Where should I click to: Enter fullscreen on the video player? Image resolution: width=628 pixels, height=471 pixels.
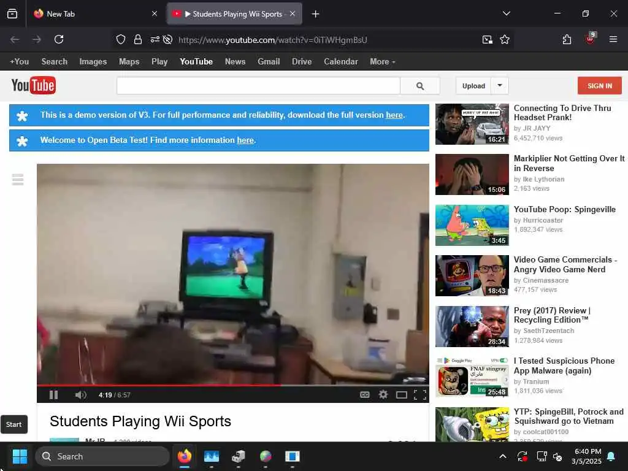point(419,395)
